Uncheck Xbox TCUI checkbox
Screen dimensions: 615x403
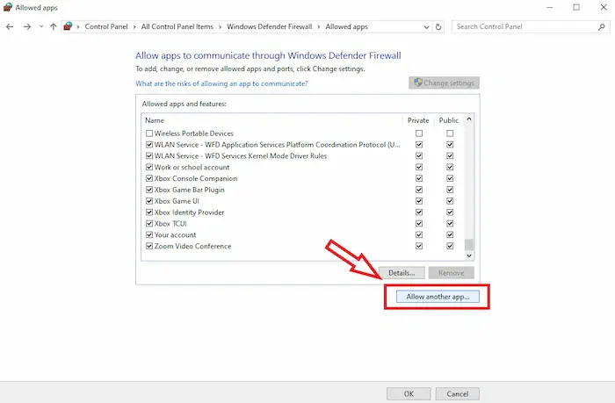(149, 224)
